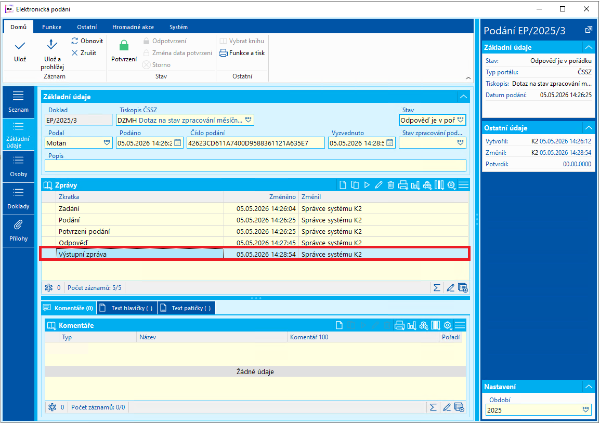
Task: Switch to Komentáře (0) tab
Action: click(69, 308)
